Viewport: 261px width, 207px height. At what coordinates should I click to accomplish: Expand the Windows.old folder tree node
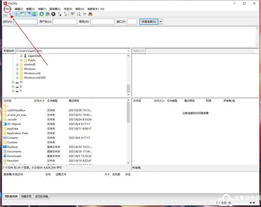pyautogui.click(x=17, y=73)
